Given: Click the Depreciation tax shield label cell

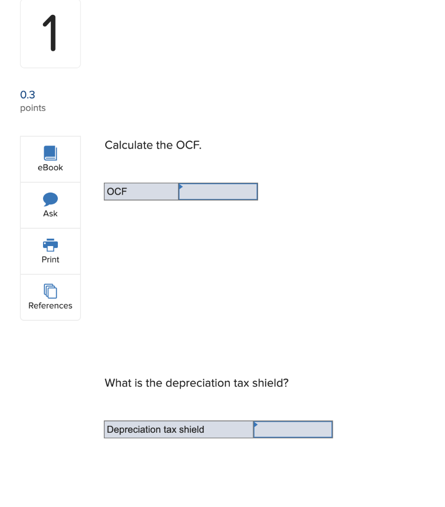Looking at the screenshot, I should [178, 429].
